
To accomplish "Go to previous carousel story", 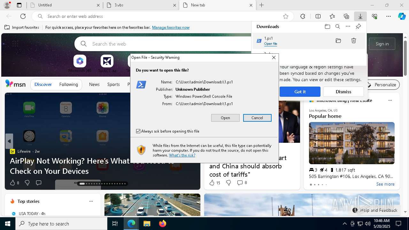I will tap(9, 141).
